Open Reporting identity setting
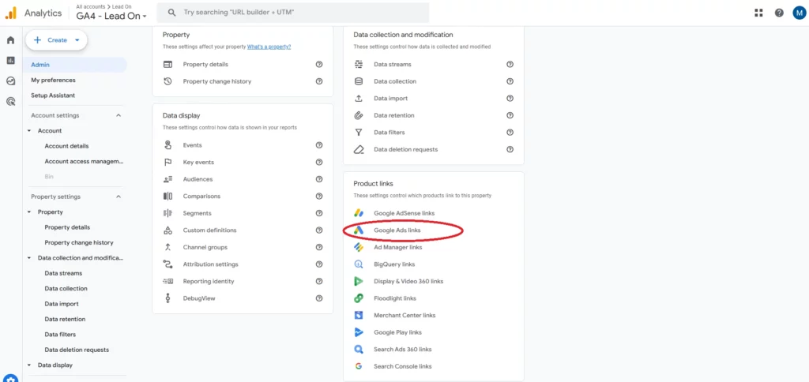The image size is (809, 382). 209,281
